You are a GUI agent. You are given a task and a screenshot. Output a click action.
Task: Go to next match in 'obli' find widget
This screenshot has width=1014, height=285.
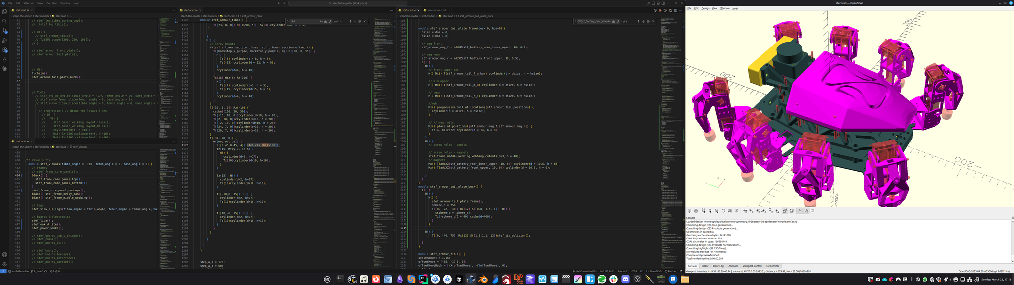tap(355, 21)
